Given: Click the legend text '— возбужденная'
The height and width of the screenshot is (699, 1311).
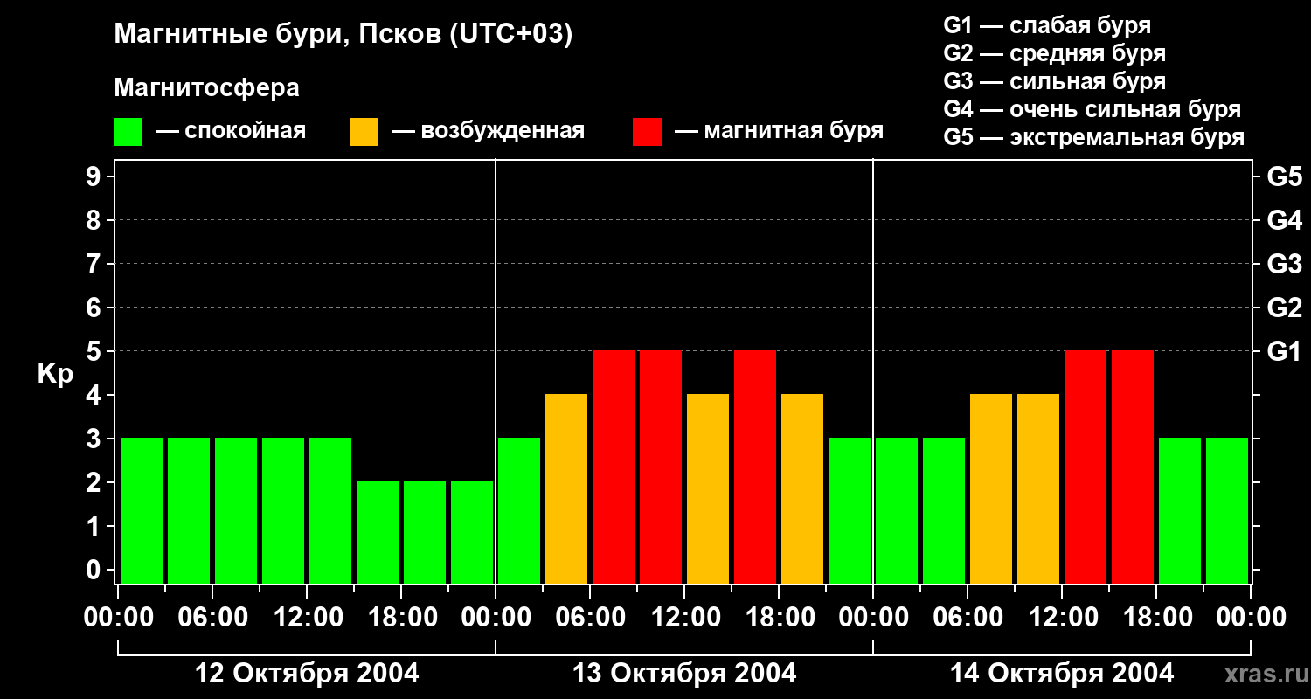Looking at the screenshot, I should point(488,131).
